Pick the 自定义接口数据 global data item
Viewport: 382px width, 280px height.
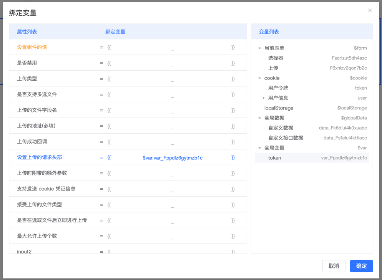point(286,138)
